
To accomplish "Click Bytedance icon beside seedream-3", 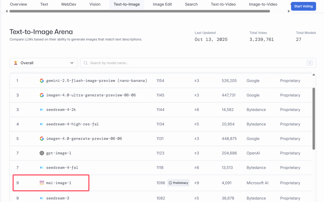I will 41,198.
